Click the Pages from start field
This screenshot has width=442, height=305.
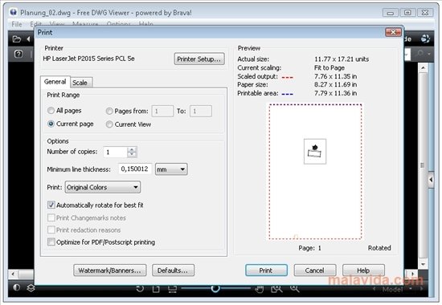[x=162, y=111]
